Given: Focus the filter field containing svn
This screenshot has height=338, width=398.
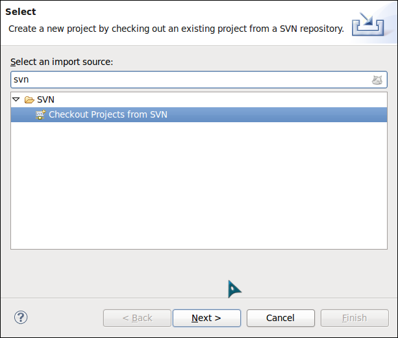Looking at the screenshot, I should [x=190, y=80].
